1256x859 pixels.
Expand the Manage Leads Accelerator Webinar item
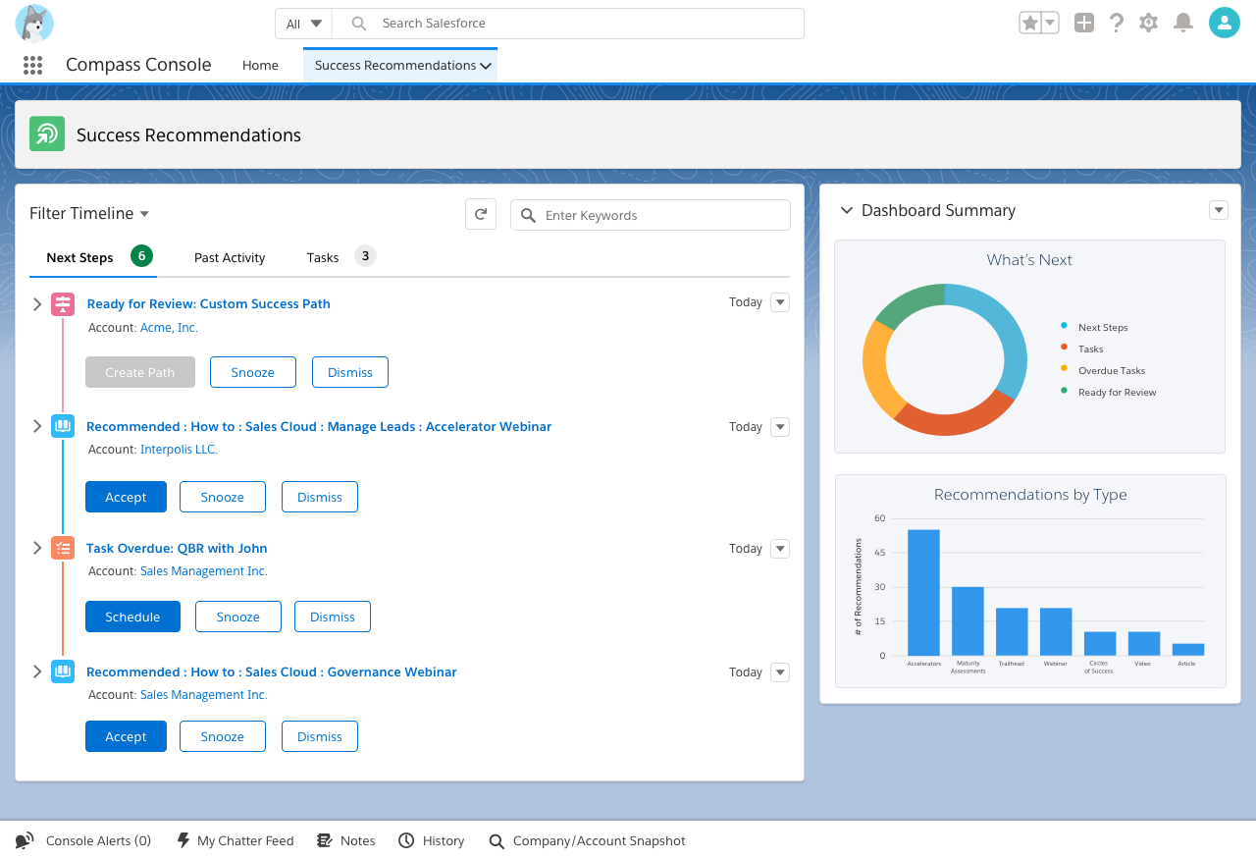point(37,426)
